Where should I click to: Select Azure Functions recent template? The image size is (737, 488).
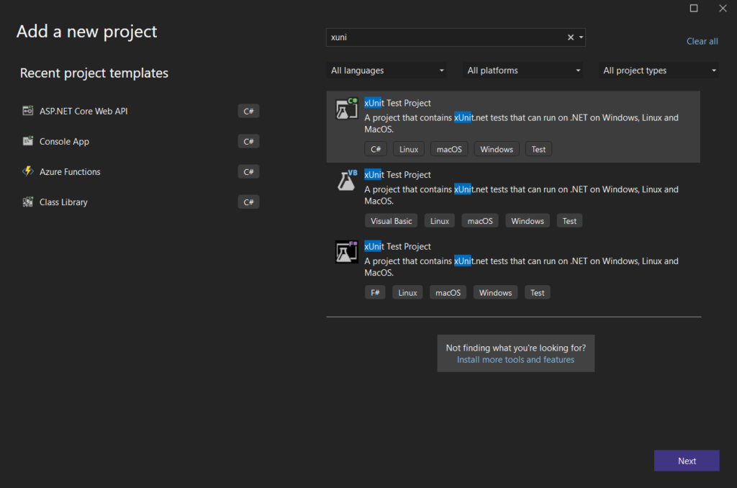70,172
